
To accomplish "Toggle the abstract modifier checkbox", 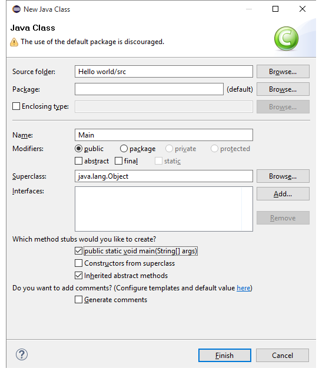I will (78, 161).
